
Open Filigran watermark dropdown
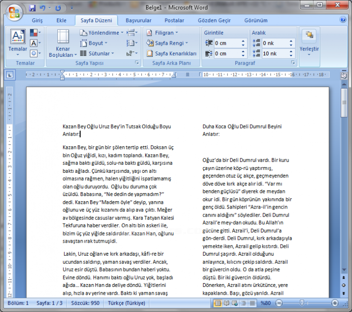click(162, 33)
